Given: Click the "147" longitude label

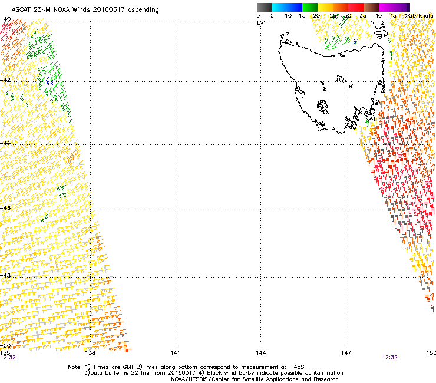Looking at the screenshot, I should point(346,353).
